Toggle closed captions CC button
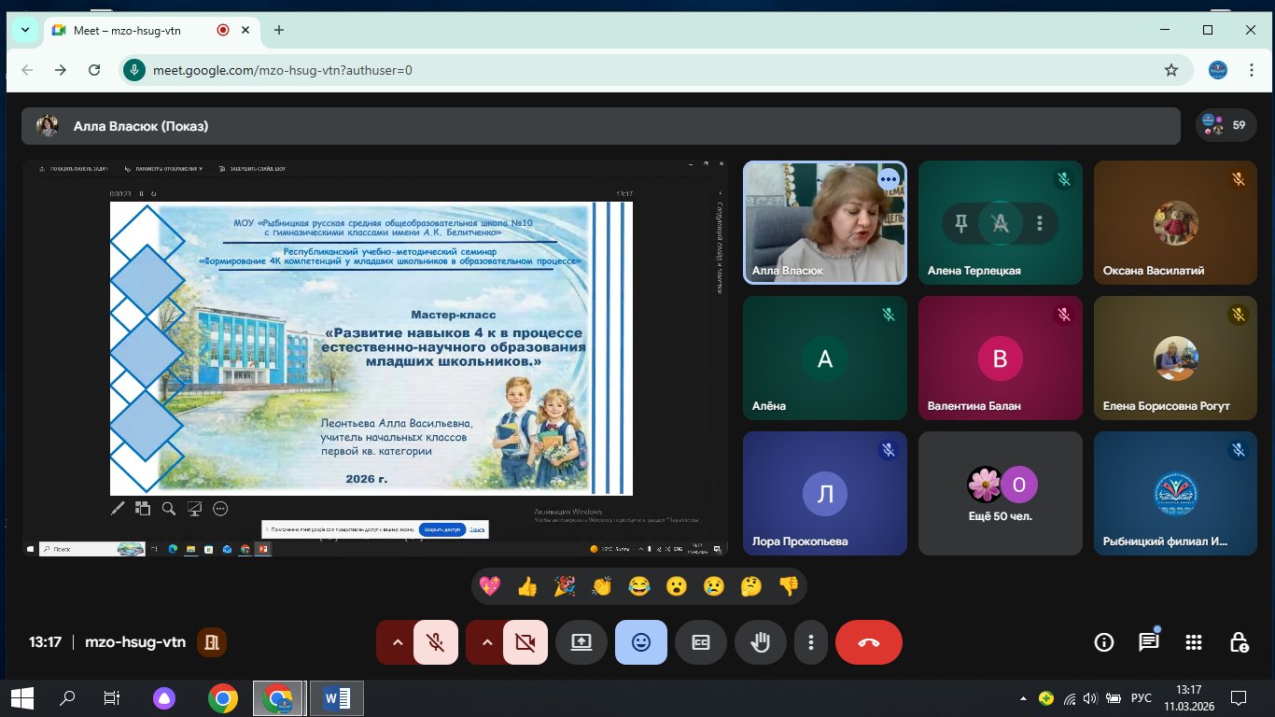Screen dimensions: 1275x717 [701, 642]
